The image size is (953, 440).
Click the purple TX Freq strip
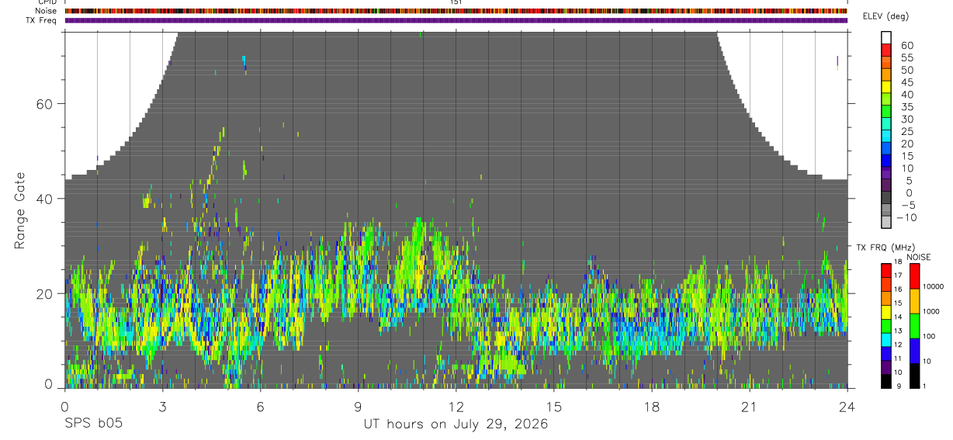[456, 20]
